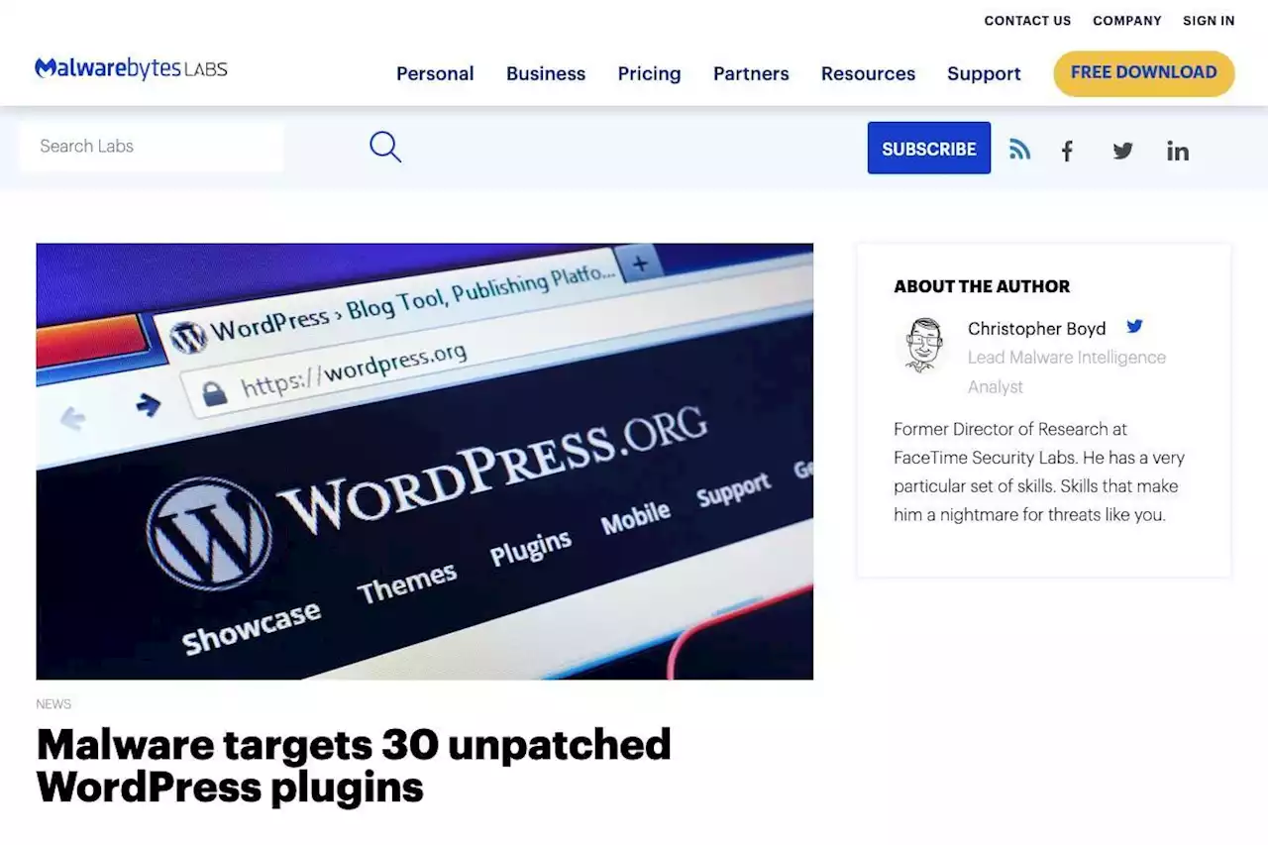1268x845 pixels.
Task: Open the CONTACT US link
Action: point(1027,21)
